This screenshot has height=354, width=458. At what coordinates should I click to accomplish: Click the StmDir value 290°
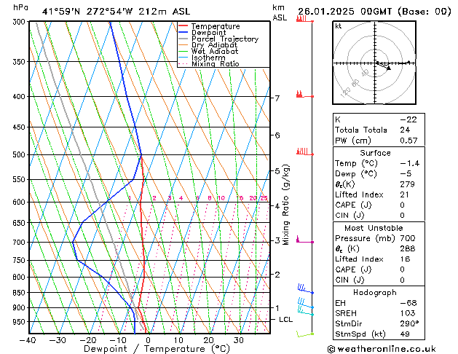coord(409,323)
